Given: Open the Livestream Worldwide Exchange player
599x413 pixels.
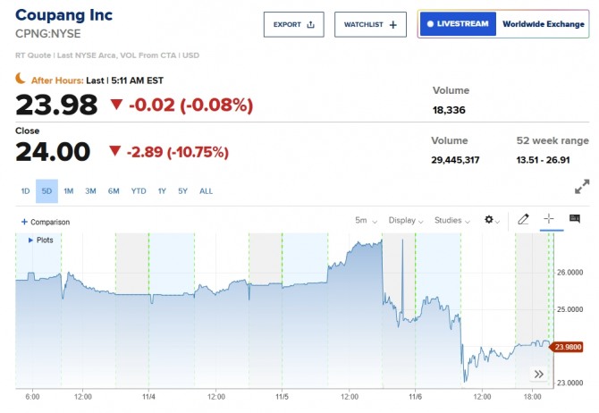Looking at the screenshot, I should (x=502, y=24).
